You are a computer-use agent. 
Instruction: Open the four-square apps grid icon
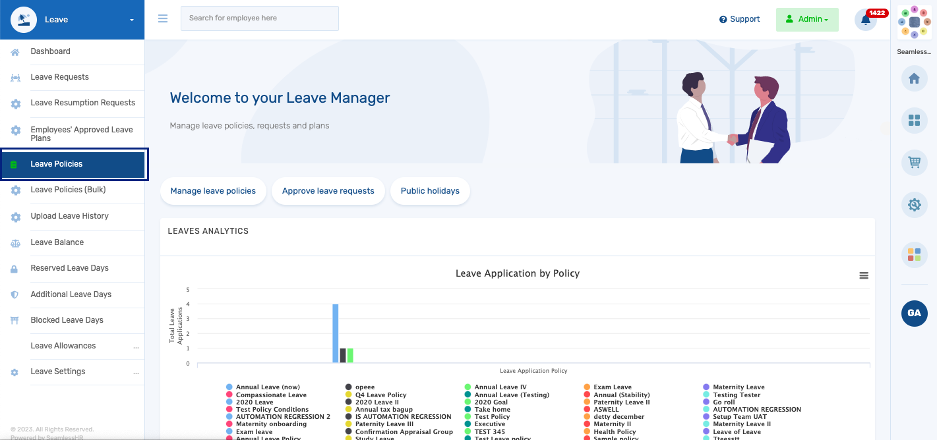coord(914,120)
